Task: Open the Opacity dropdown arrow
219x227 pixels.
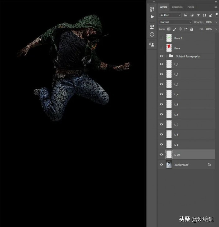Action: click(216, 22)
